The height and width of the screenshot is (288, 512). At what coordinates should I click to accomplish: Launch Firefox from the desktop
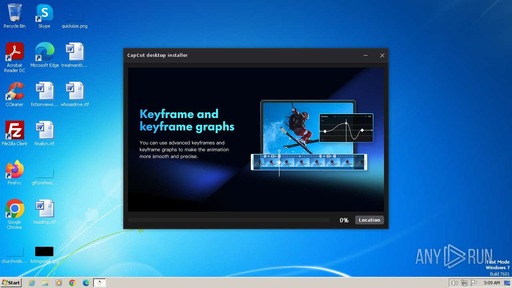point(14,173)
